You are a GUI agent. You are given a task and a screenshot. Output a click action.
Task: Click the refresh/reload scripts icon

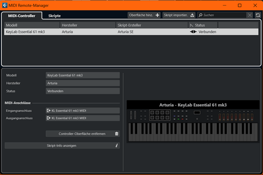(258, 15)
